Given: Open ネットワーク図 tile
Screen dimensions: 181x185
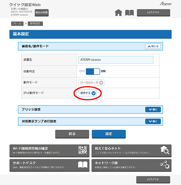Looking at the screenshot, I should tap(131, 165).
